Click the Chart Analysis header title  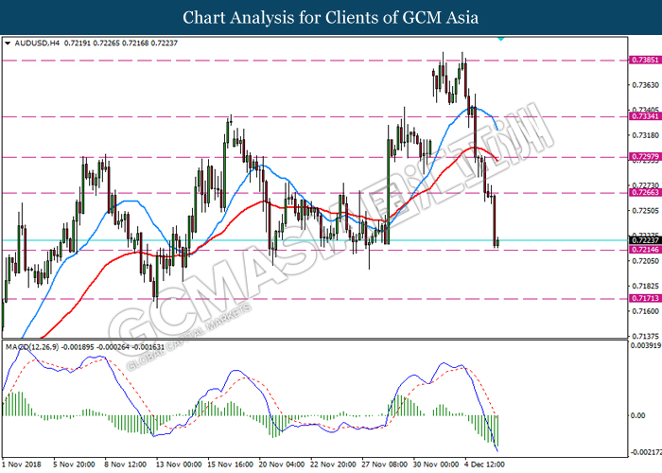pos(331,17)
